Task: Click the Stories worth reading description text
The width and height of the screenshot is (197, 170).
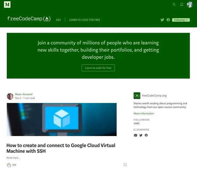Action: click(x=160, y=105)
